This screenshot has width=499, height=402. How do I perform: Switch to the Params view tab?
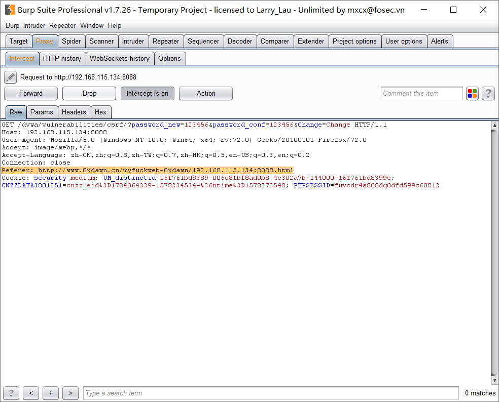(x=42, y=112)
